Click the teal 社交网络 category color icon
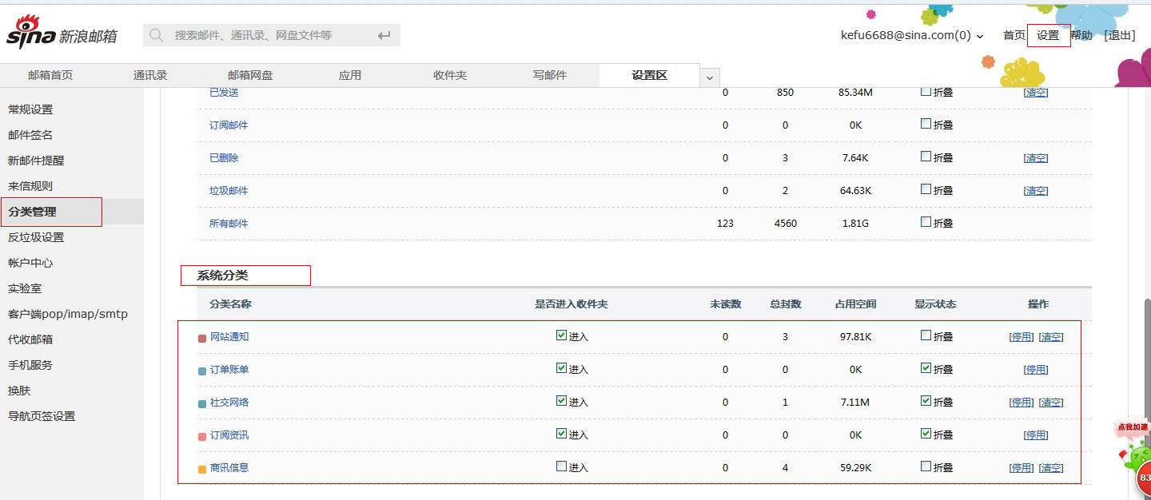Viewport: 1151px width, 500px height. coord(202,403)
